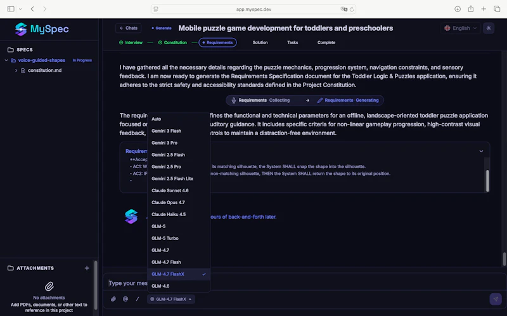Go to the Interview step
507x316 pixels.
[131, 42]
